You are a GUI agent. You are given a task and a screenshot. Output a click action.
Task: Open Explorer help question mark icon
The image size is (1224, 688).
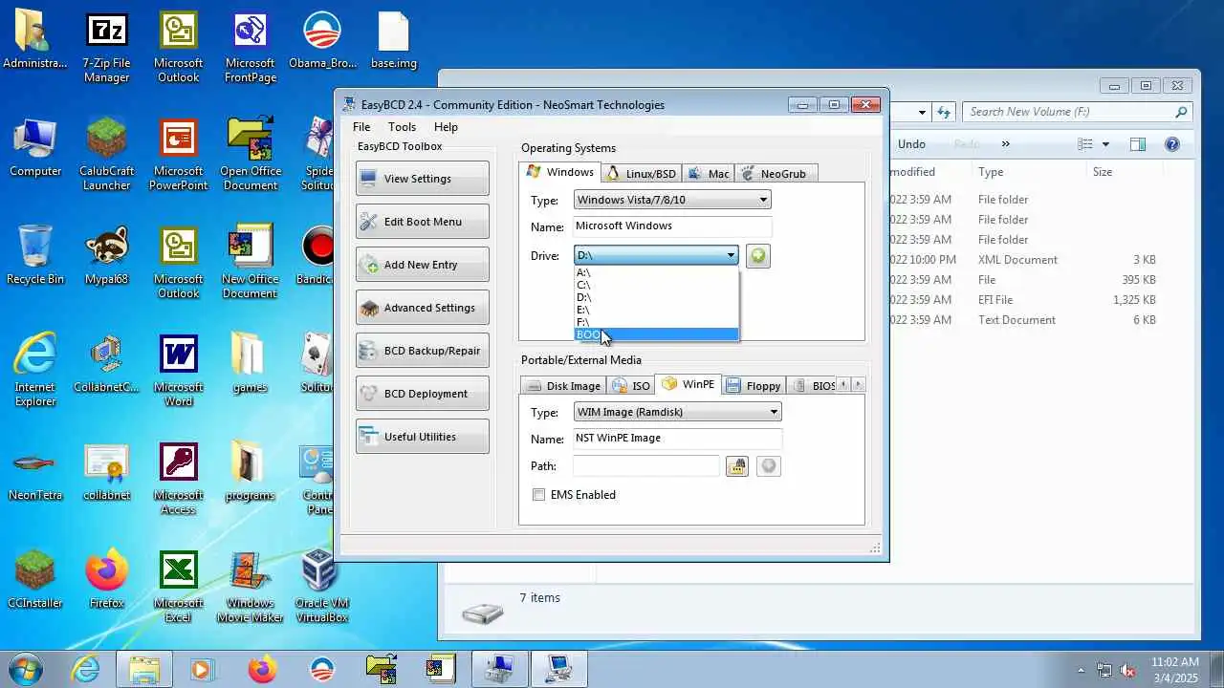pos(1172,144)
